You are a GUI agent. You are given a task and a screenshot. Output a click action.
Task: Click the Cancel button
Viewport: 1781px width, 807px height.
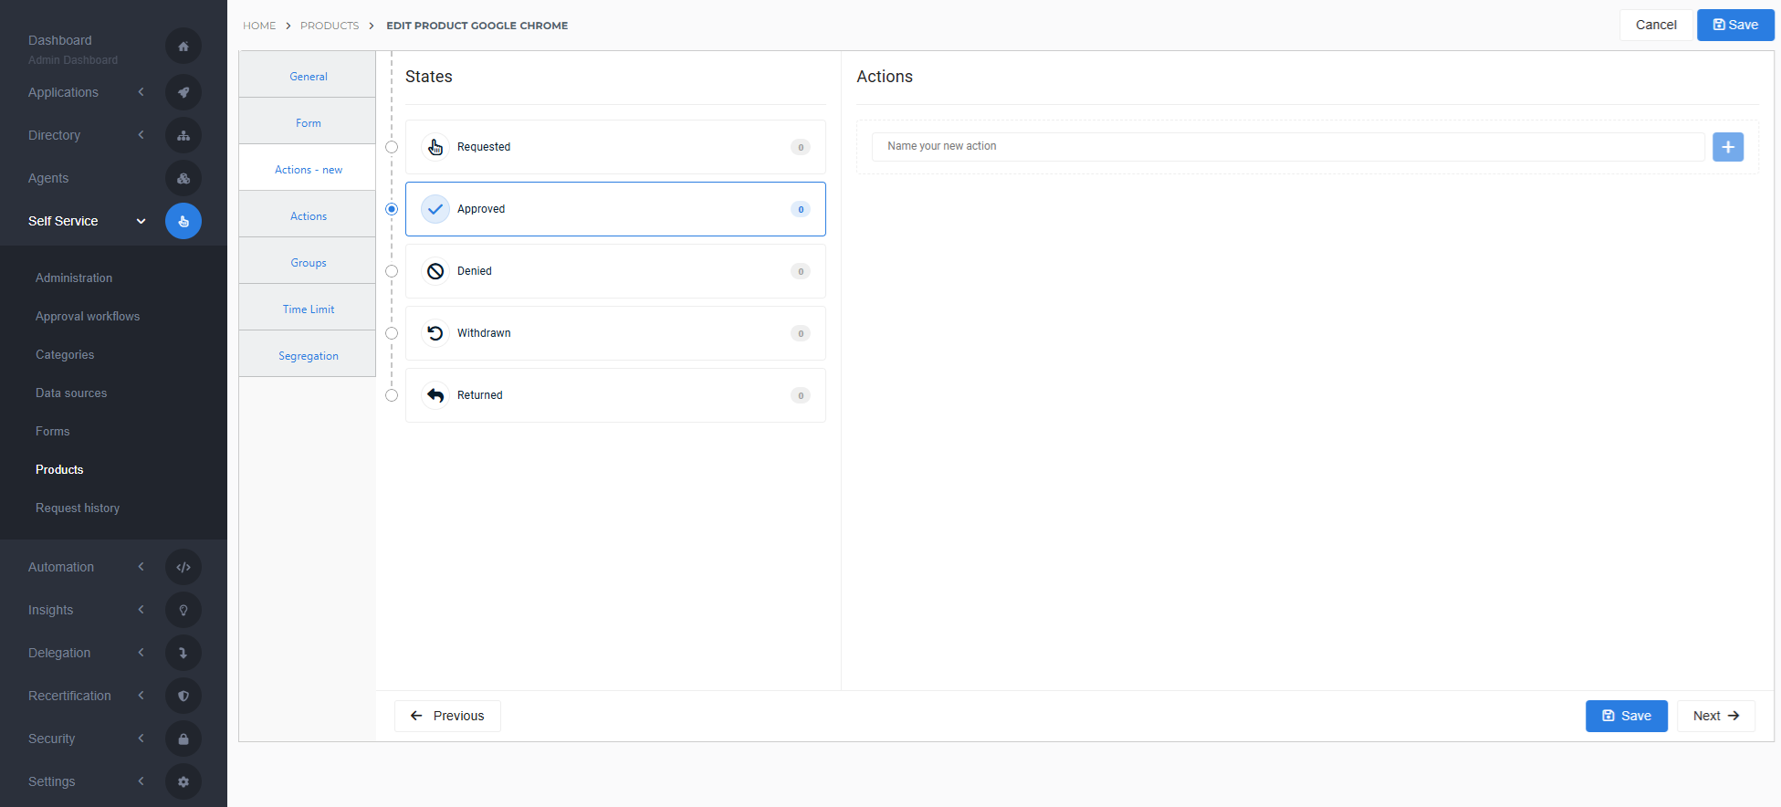1655,26
